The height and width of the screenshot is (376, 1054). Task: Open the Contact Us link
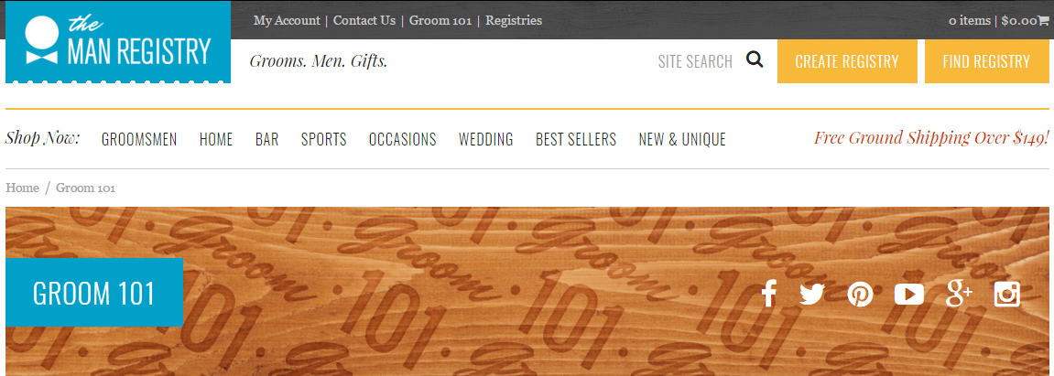[x=364, y=21]
